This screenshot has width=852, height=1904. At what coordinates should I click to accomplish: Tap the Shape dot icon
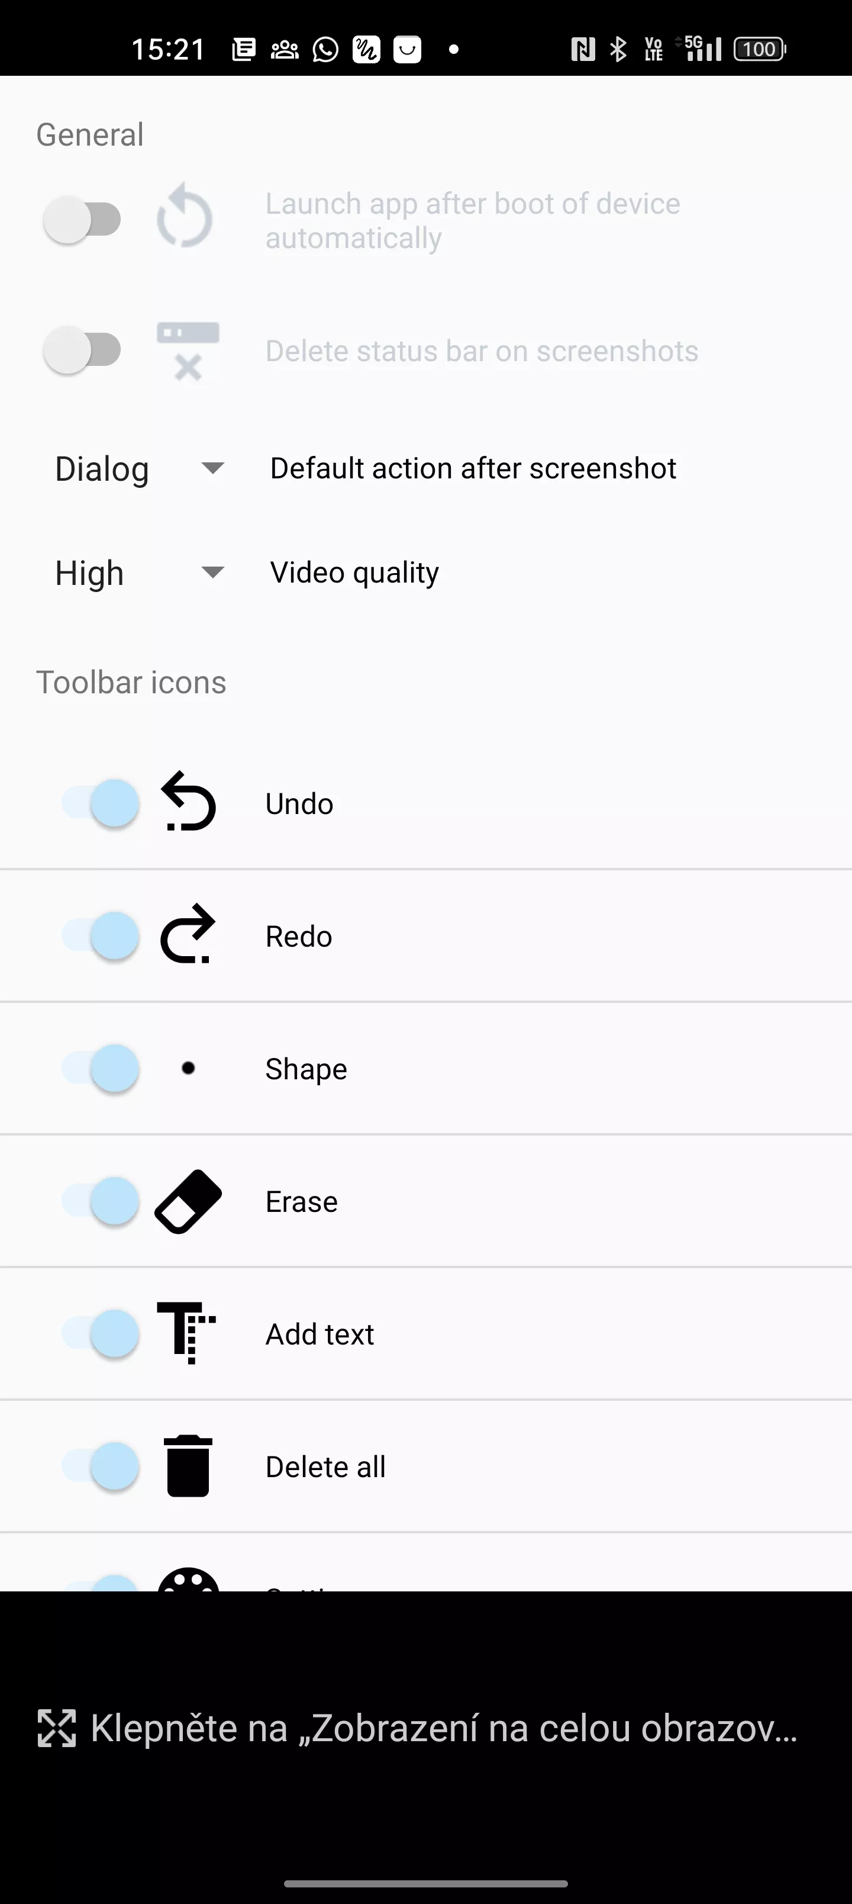click(x=188, y=1068)
